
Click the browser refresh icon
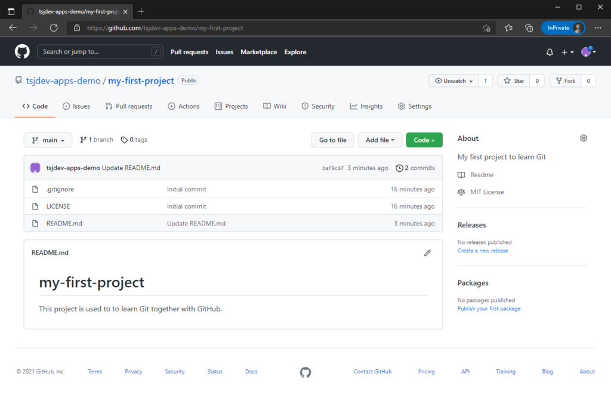54,27
